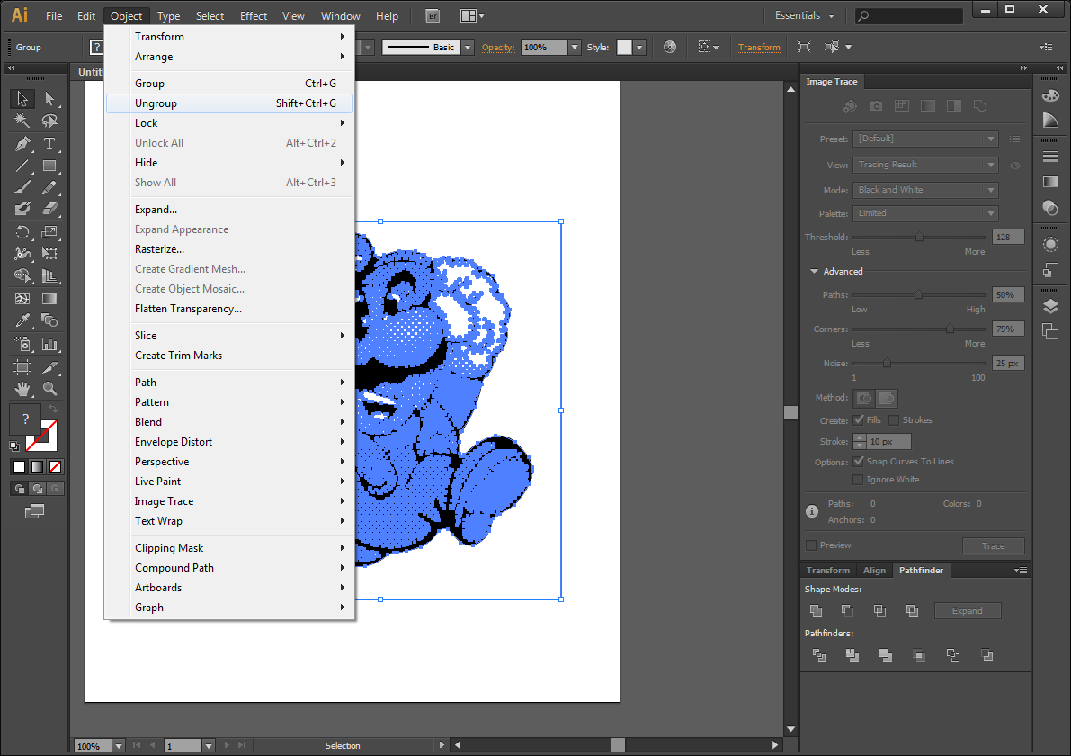Screen dimensions: 1071x756
Task: Select the Rectangle tool
Action: coord(49,166)
